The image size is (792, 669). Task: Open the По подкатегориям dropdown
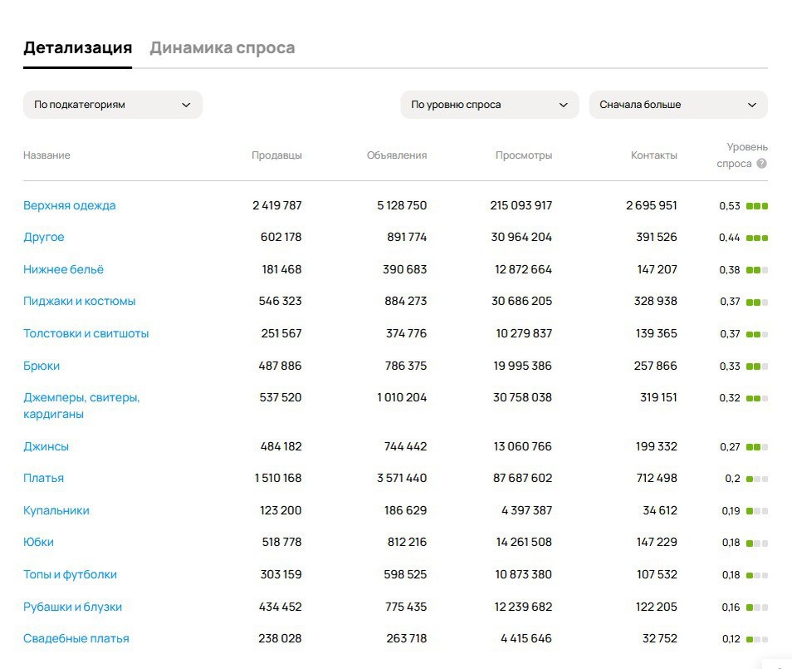pyautogui.click(x=113, y=105)
